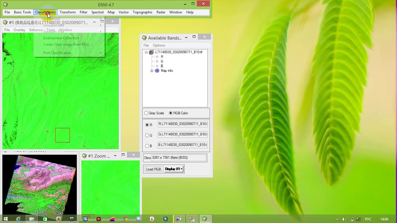Open the Spectral menu
Viewport: 397px width, 223px height.
[97, 12]
